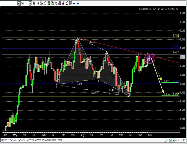Image resolution: width=187 pixels, height=144 pixels.
Task: Click the Nov date label on time axis
Action: click(x=150, y=135)
